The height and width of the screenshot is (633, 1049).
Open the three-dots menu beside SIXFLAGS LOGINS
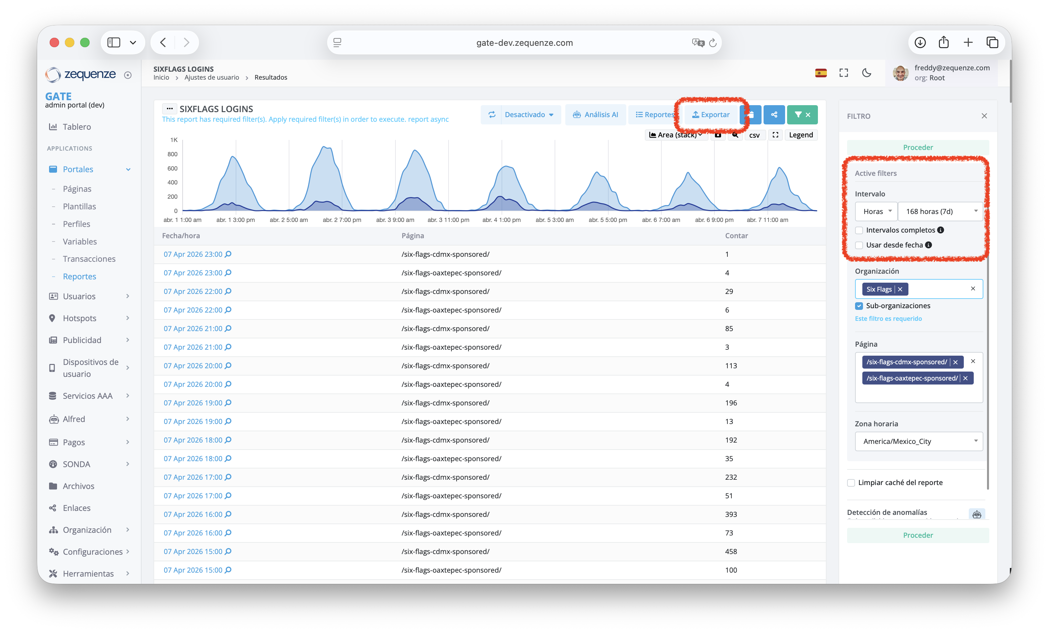click(x=169, y=108)
